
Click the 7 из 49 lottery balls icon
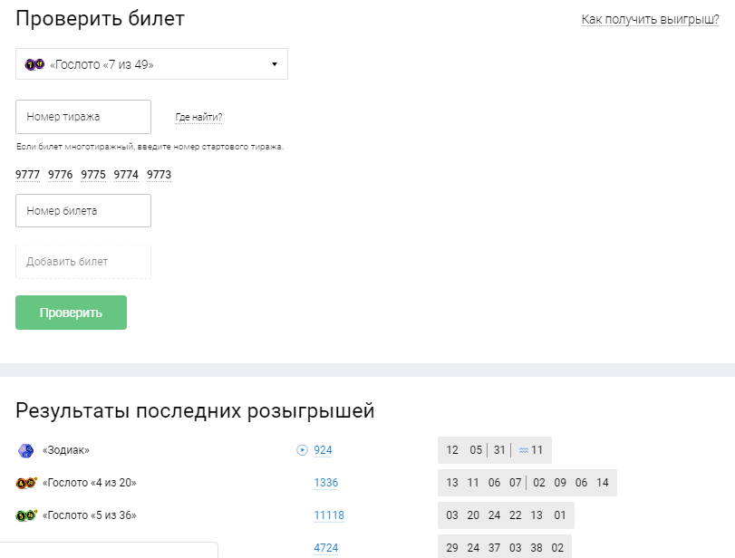[34, 64]
